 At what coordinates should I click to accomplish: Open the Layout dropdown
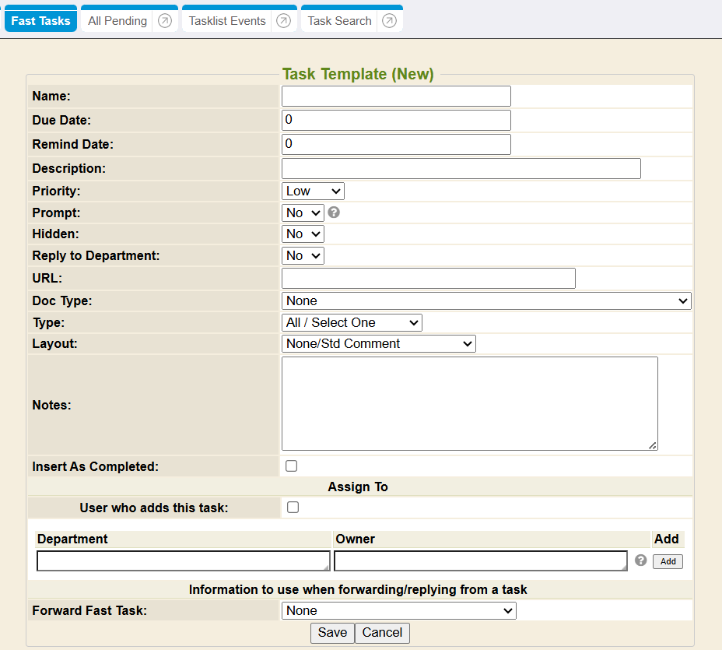click(x=378, y=343)
